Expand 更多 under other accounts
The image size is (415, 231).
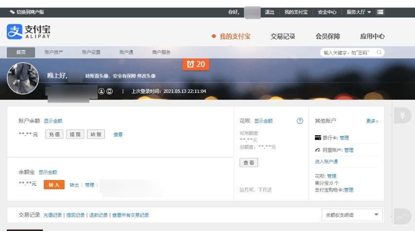coord(372,121)
